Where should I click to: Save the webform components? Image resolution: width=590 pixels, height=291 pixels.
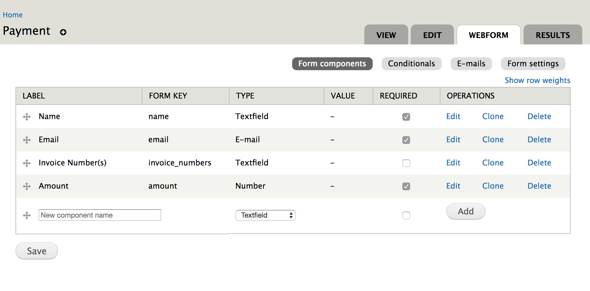(x=36, y=251)
